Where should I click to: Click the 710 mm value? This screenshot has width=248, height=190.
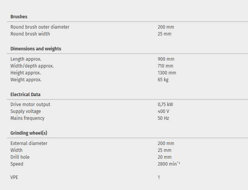(x=165, y=66)
